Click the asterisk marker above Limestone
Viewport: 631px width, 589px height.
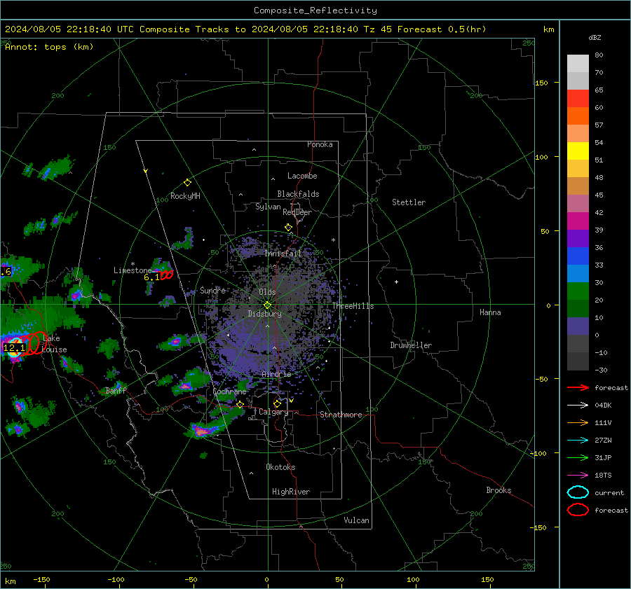point(133,264)
